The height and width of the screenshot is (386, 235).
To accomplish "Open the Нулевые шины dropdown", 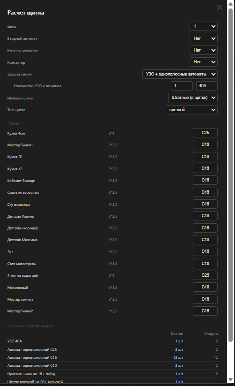I will 193,98.
